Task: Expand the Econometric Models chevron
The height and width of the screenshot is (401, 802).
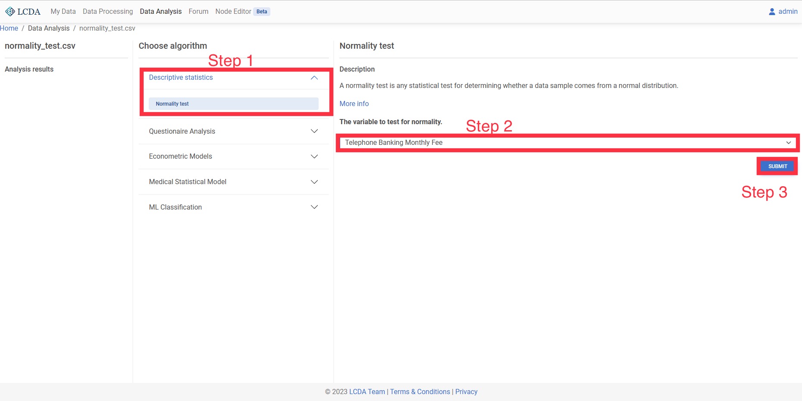Action: pos(314,157)
